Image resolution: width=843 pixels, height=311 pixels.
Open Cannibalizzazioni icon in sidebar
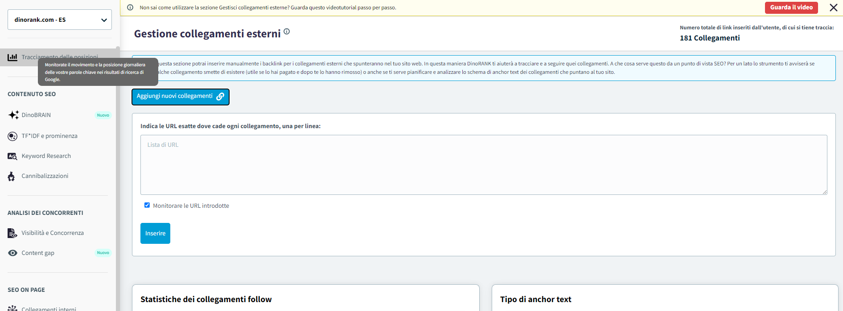[x=12, y=176]
